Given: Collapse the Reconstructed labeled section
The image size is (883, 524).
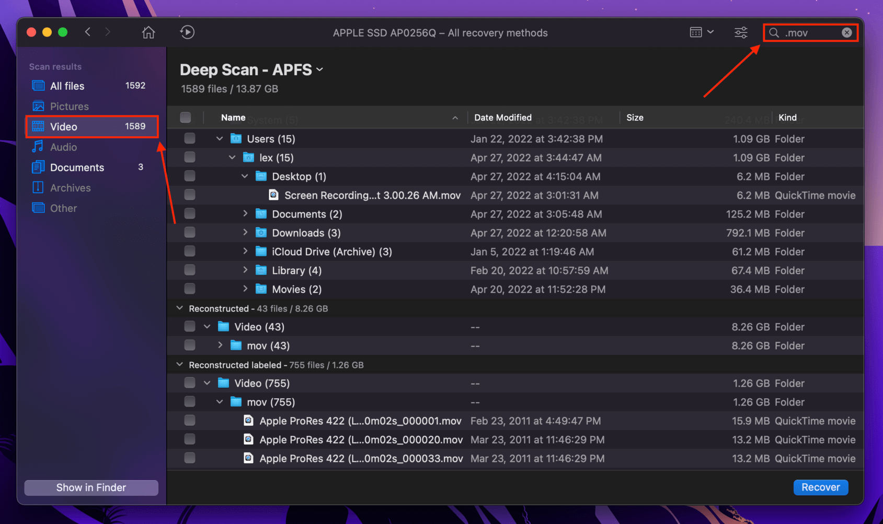Looking at the screenshot, I should 179,364.
